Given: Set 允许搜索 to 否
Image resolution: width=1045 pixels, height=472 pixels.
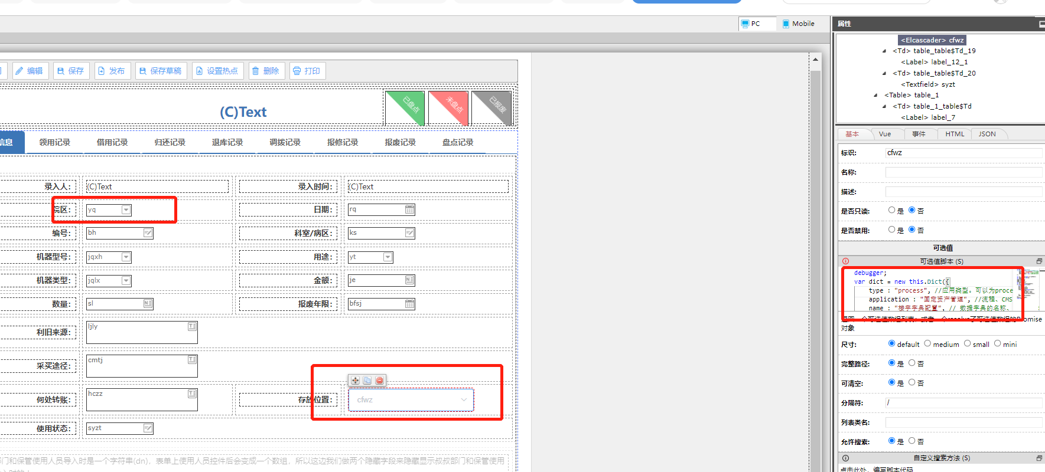Looking at the screenshot, I should [911, 441].
